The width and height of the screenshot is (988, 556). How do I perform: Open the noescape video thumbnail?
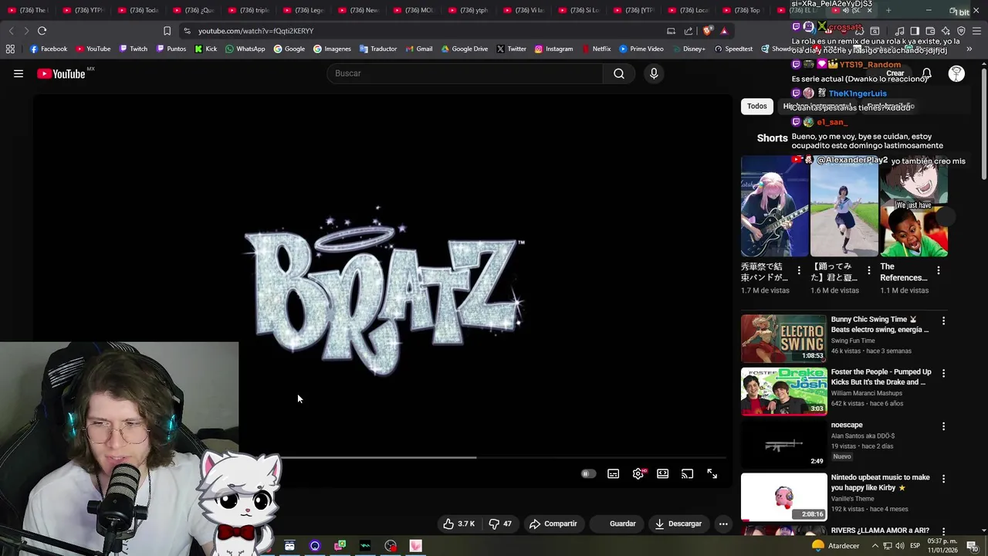tap(783, 444)
